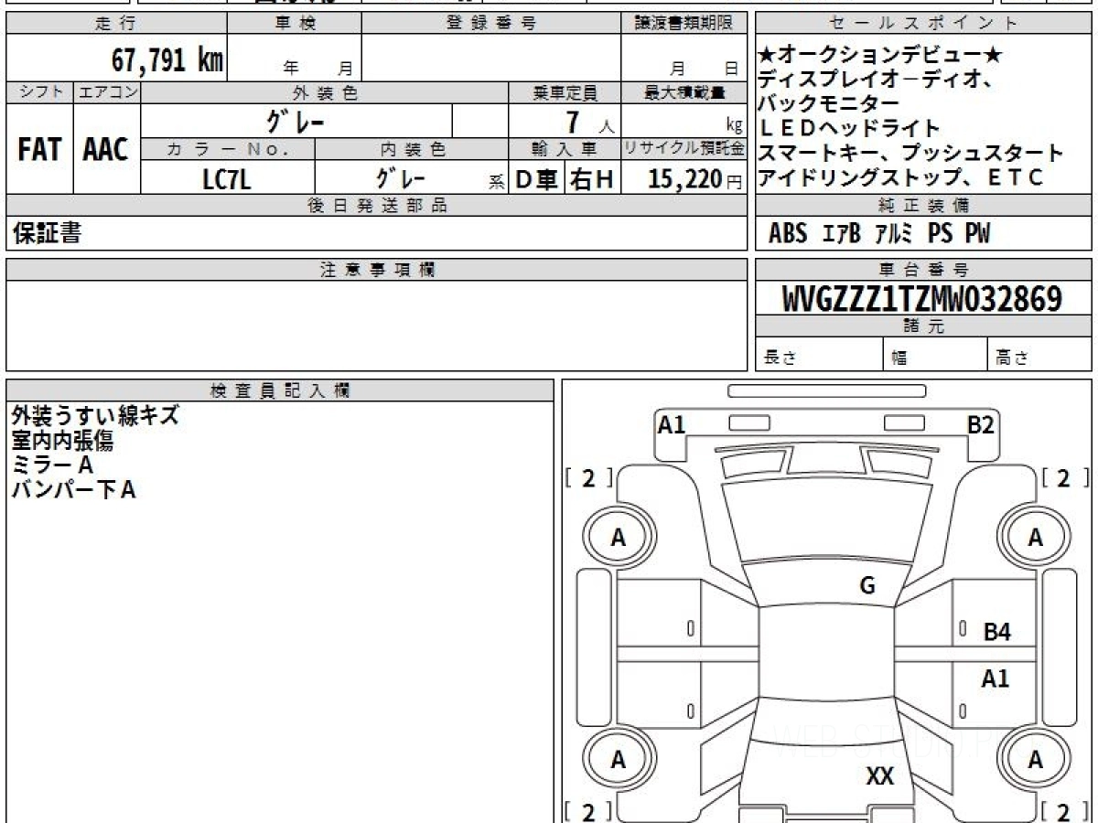Viewport: 1098px width, 823px height.
Task: Click the B2 mark on the front bumper
Action: pyautogui.click(x=982, y=424)
